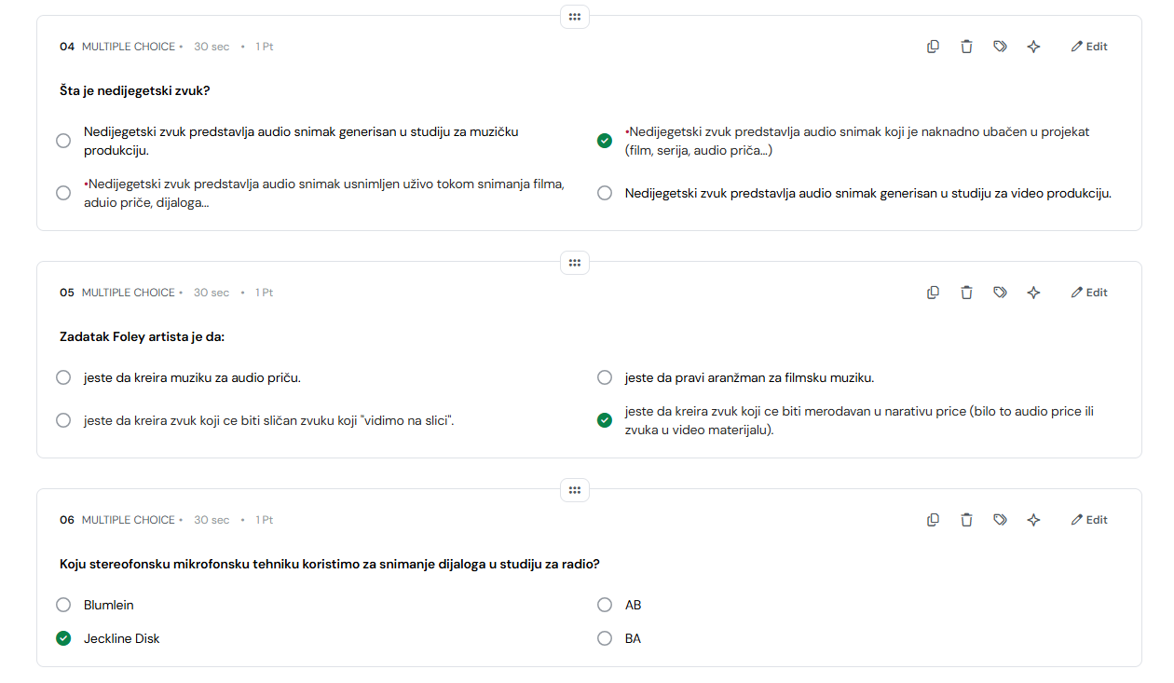Click the drag handle above question 05
Viewport: 1174px width, 683px height.
point(575,263)
